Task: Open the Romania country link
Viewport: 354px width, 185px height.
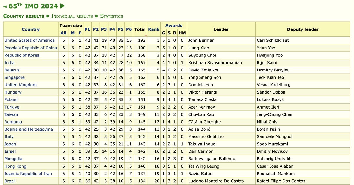Action: point(13,122)
